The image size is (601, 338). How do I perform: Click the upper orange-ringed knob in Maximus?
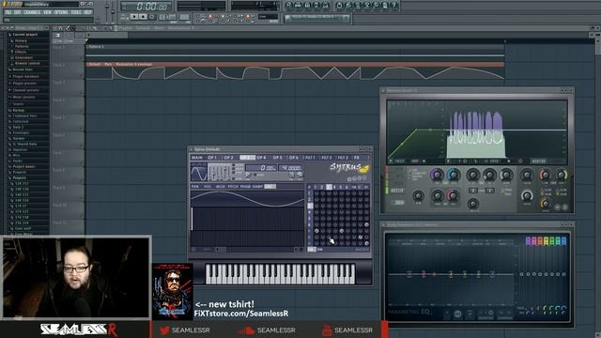pos(545,176)
